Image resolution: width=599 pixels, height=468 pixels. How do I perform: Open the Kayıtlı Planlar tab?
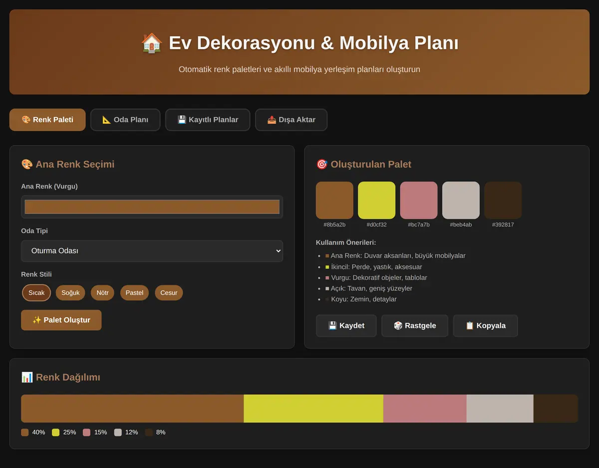click(208, 120)
